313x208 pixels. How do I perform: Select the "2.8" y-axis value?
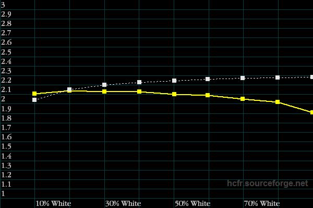coord(6,23)
